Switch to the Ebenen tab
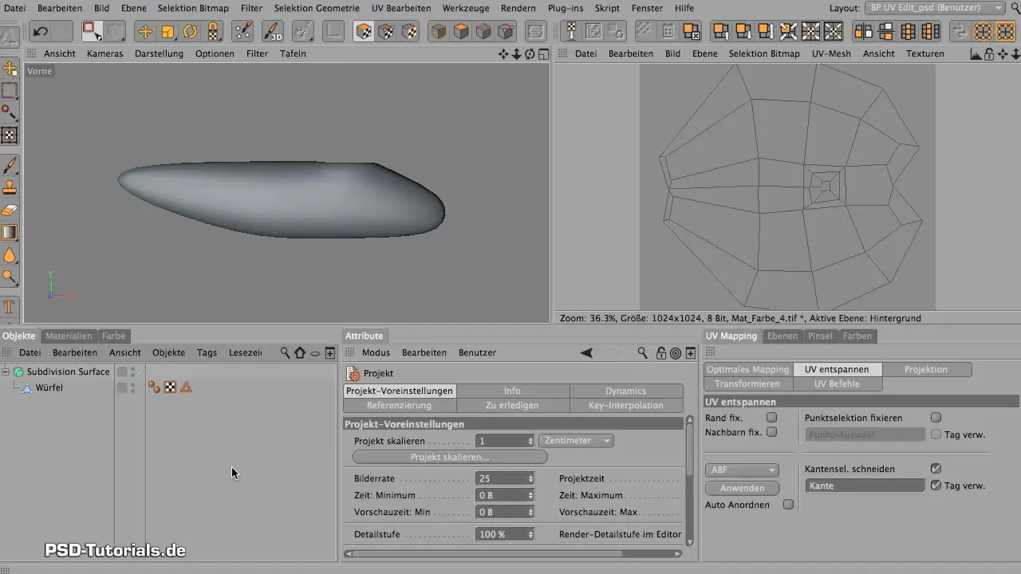Image resolution: width=1021 pixels, height=574 pixels. 783,336
